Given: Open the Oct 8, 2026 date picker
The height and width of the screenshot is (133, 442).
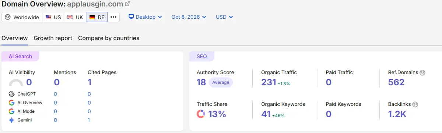Looking at the screenshot, I should click(189, 17).
